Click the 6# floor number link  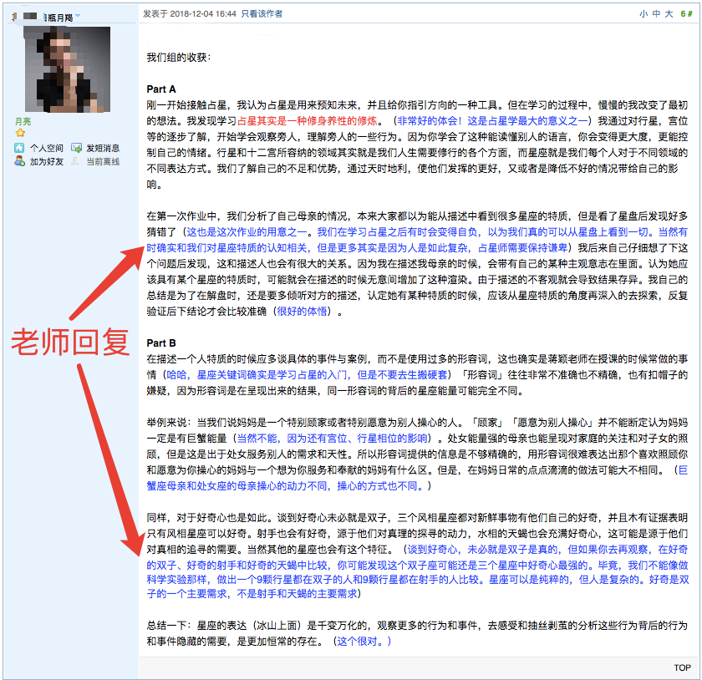click(x=684, y=14)
